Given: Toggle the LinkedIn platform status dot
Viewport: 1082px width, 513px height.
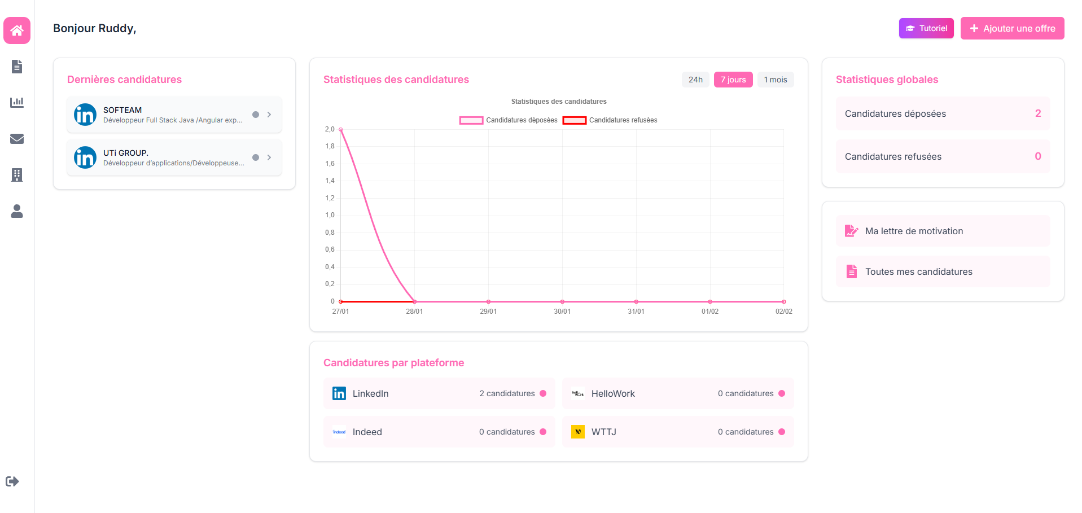Looking at the screenshot, I should (542, 393).
